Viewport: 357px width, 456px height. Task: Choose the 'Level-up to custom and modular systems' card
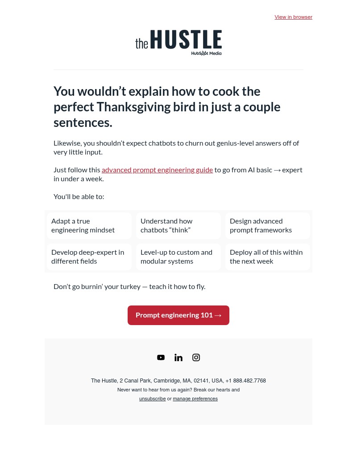[178, 256]
